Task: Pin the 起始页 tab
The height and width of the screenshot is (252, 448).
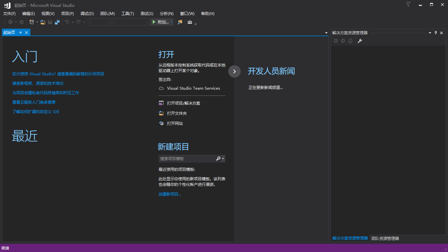Action: point(20,32)
